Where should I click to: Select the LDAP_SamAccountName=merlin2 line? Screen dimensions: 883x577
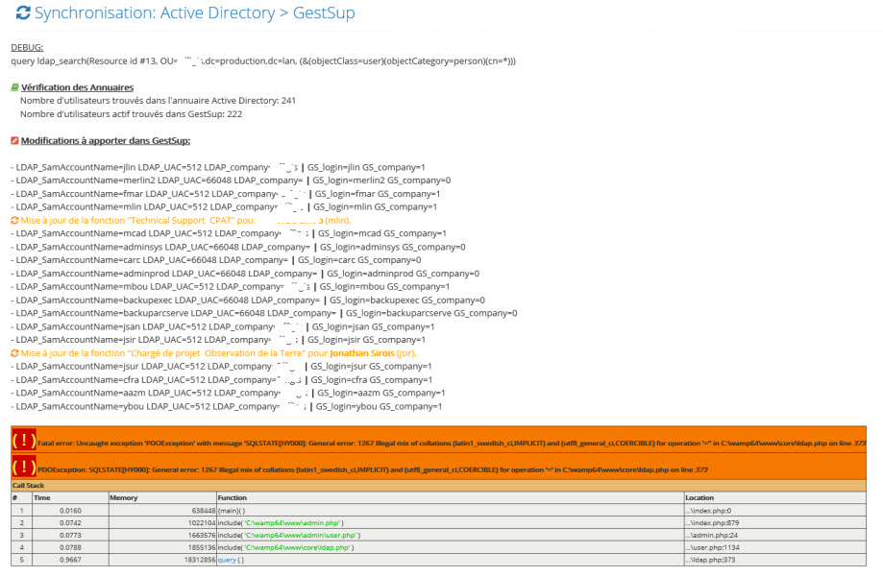(x=231, y=180)
